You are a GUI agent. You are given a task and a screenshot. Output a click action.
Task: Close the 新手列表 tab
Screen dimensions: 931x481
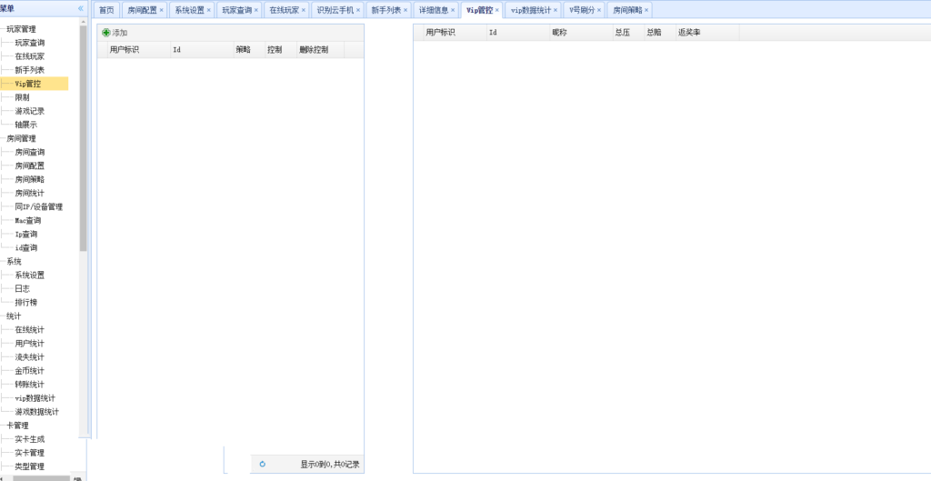pyautogui.click(x=405, y=10)
